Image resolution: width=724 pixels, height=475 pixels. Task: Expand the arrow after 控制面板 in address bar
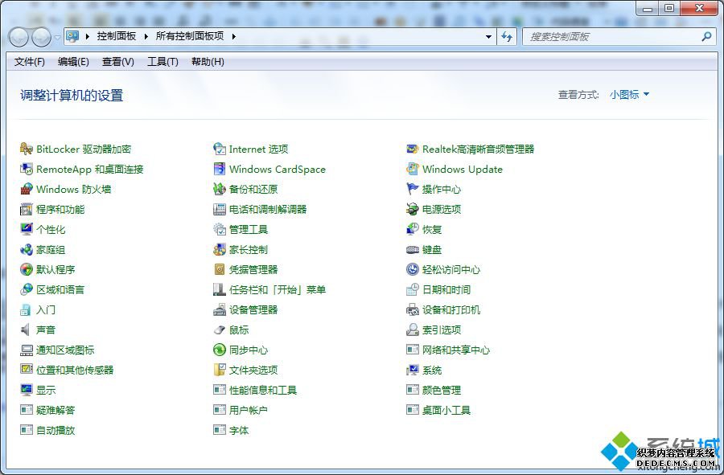click(146, 36)
